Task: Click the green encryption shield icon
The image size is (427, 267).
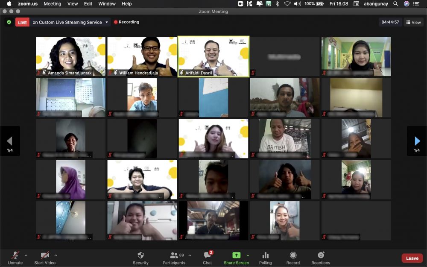Action: (x=9, y=22)
